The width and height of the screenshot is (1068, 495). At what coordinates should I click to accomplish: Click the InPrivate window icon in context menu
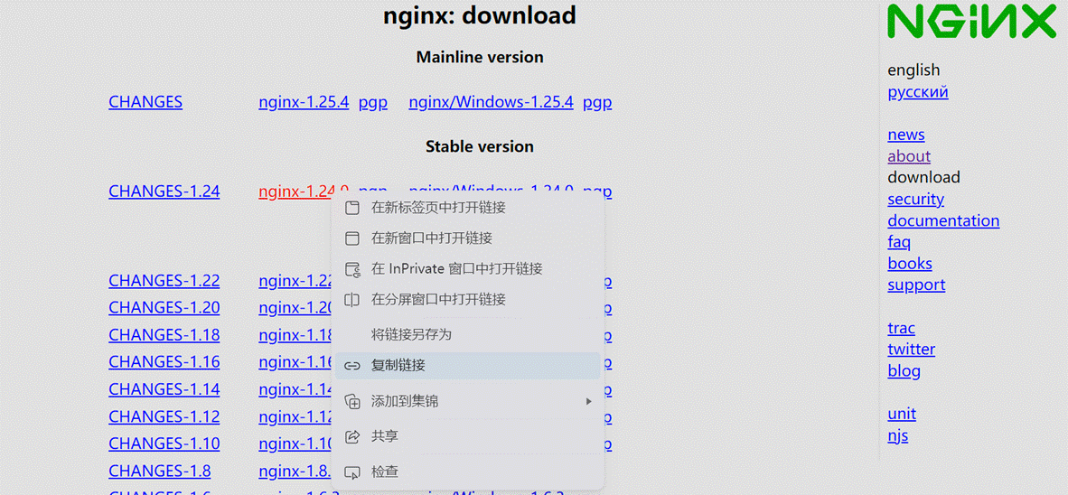pos(352,269)
